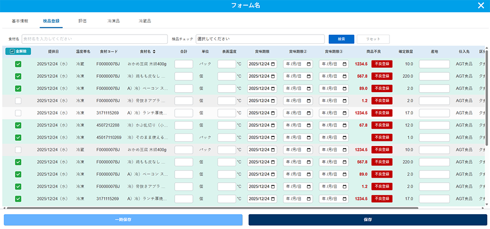Click the 提供日 column header

pos(53,52)
